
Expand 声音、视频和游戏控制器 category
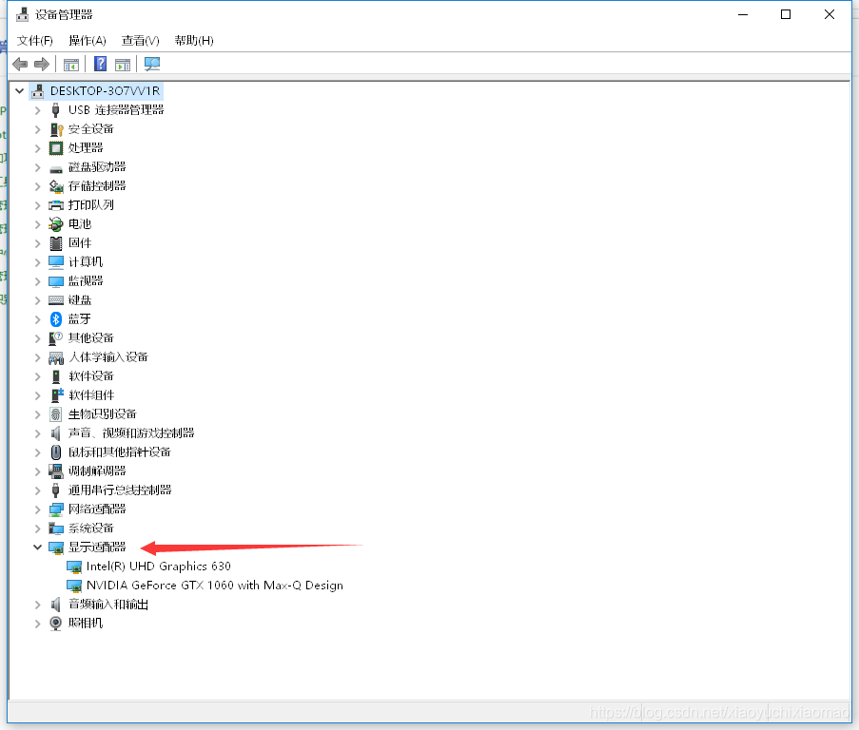[37, 433]
